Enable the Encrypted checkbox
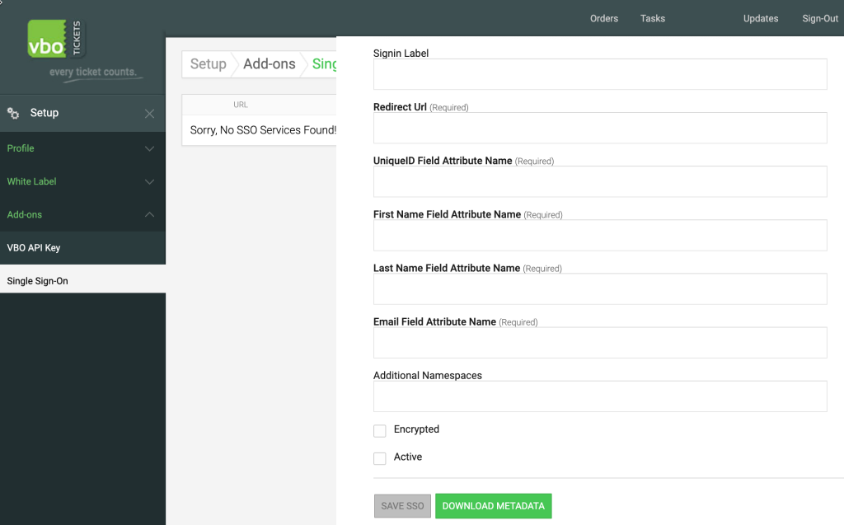844x525 pixels. [379, 430]
